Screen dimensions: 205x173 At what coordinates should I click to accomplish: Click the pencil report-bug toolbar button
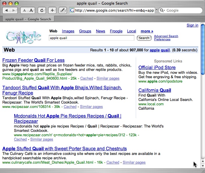tap(63, 11)
